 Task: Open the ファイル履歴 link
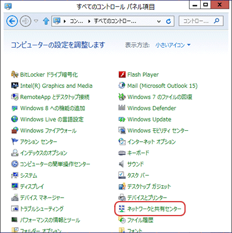coord(140,220)
